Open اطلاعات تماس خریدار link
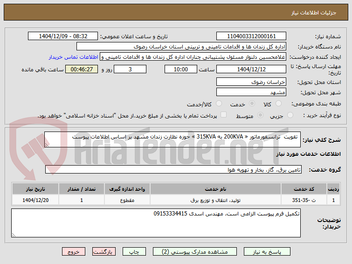The height and width of the screenshot is (264, 352). coord(73,57)
